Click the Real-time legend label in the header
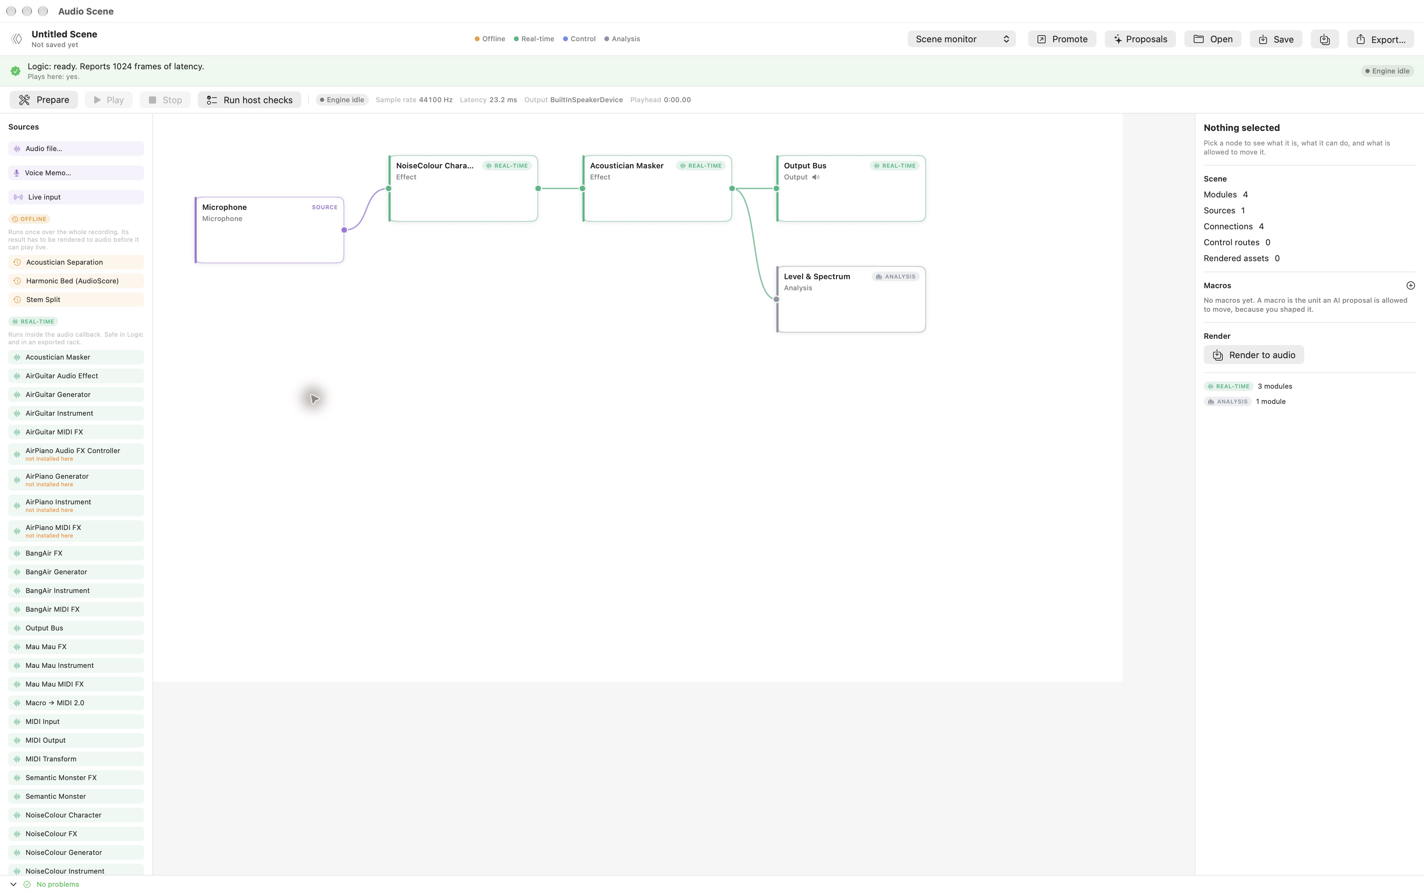This screenshot has width=1424, height=893. click(537, 39)
